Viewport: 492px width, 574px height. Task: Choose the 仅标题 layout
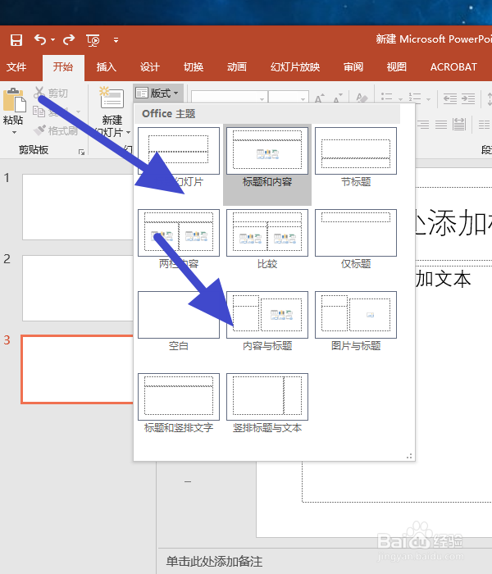click(x=356, y=239)
